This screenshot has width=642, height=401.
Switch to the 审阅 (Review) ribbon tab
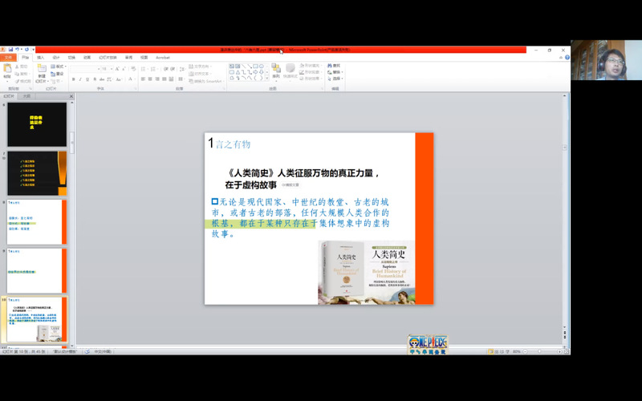[129, 58]
